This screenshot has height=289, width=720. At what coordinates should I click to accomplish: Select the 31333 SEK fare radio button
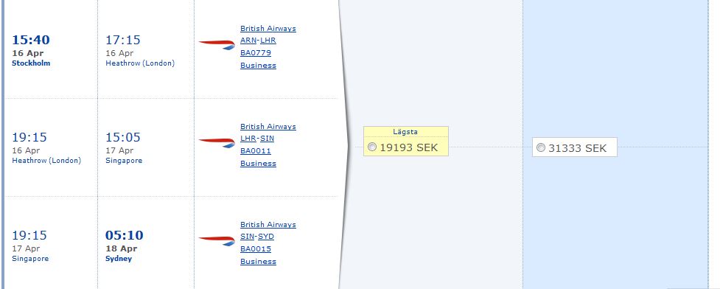541,147
